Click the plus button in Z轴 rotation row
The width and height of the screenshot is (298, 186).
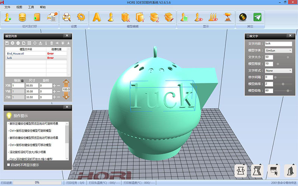54,97
